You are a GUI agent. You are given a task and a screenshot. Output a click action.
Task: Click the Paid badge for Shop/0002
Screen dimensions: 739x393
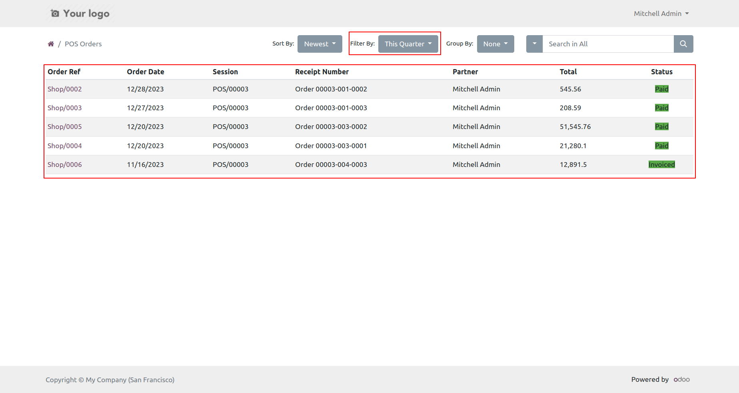coord(662,89)
